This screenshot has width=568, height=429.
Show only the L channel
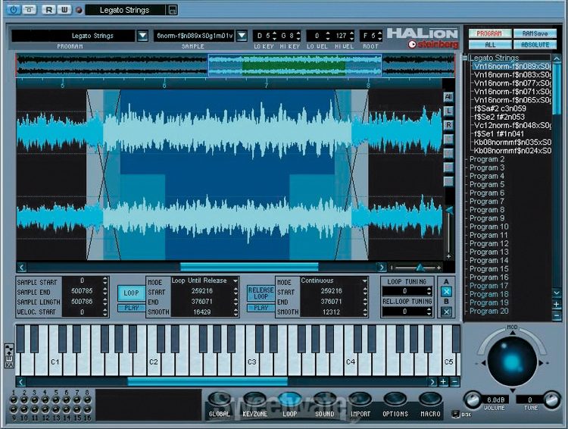point(448,111)
